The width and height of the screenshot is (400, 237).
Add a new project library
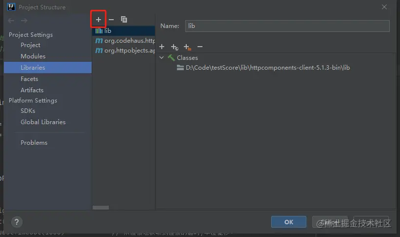[x=98, y=20]
